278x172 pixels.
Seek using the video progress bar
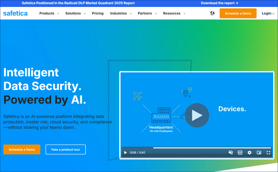coord(197,148)
